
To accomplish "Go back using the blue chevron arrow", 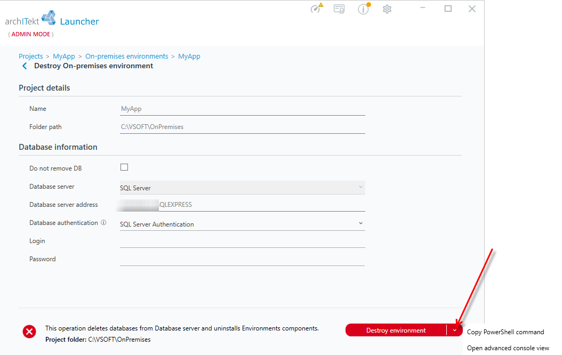I will (25, 66).
